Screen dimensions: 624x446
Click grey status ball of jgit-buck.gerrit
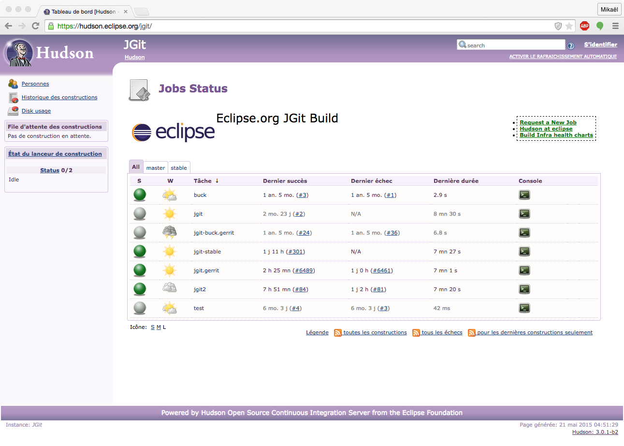140,233
